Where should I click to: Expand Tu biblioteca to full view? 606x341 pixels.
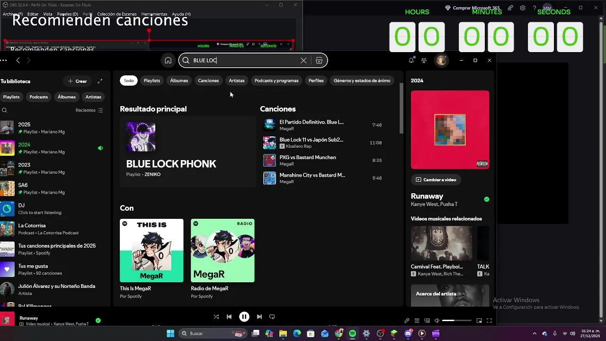(100, 81)
